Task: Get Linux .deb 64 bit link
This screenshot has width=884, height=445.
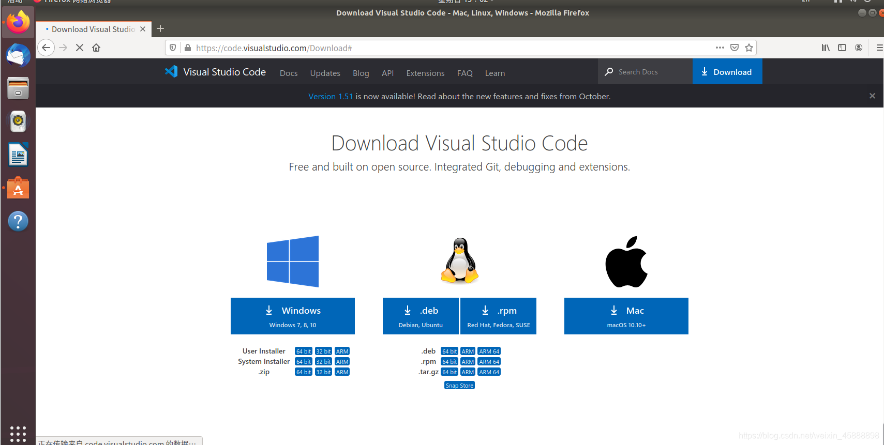Action: point(450,351)
